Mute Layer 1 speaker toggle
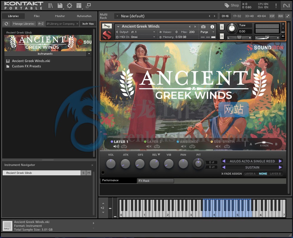 (116, 147)
